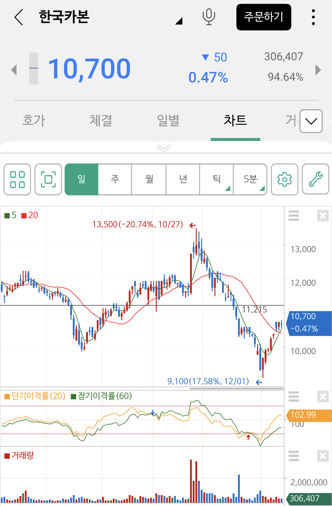This screenshot has width=332, height=506.
Task: Select the 주 weekly period button
Action: (115, 179)
